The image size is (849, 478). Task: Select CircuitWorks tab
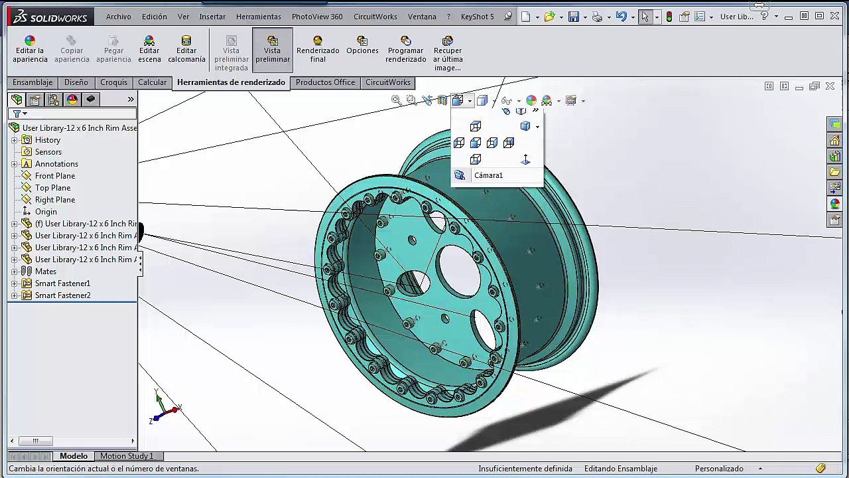pyautogui.click(x=388, y=82)
